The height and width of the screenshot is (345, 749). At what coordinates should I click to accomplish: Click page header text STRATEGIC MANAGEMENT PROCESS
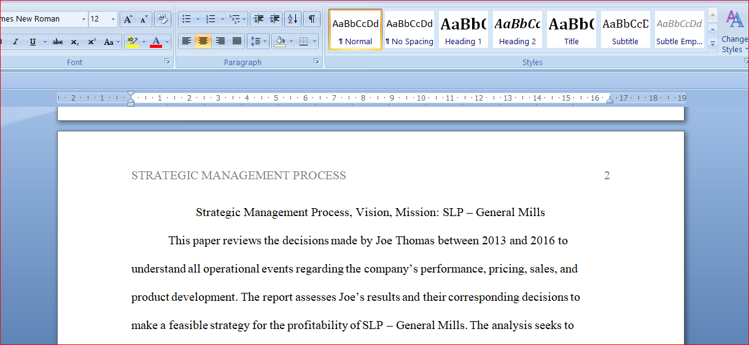point(239,176)
